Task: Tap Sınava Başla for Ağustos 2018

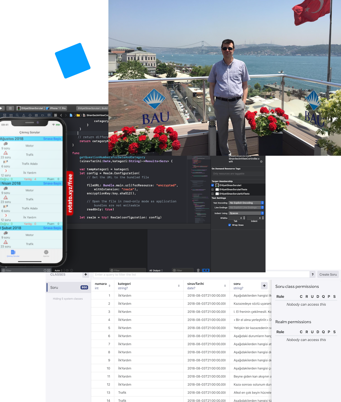Action: pos(52,139)
